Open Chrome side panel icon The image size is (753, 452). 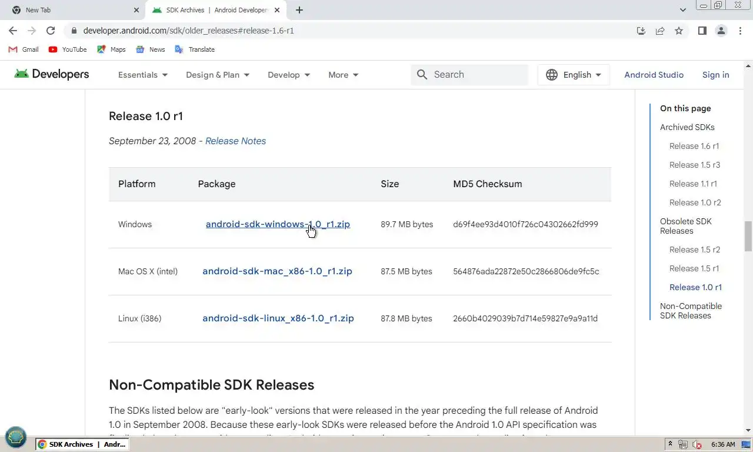[702, 31]
